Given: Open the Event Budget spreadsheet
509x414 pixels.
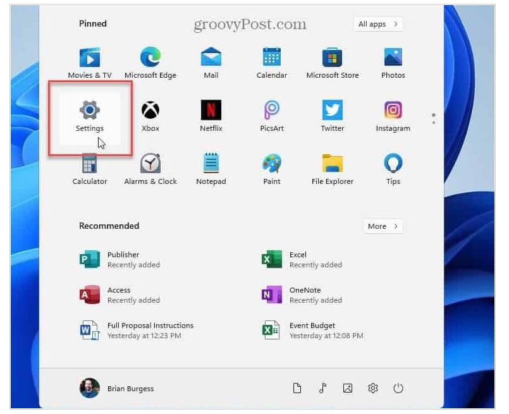Looking at the screenshot, I should click(x=312, y=331).
